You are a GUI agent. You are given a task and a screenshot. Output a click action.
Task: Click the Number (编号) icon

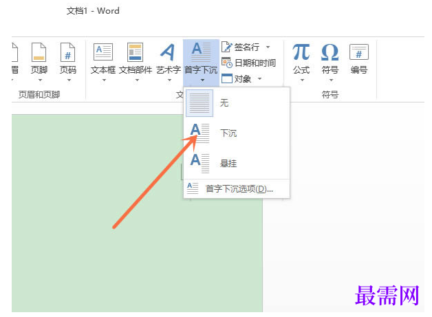pos(358,52)
